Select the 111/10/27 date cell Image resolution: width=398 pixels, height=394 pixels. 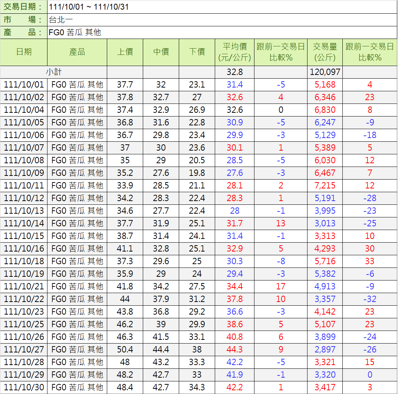point(24,349)
